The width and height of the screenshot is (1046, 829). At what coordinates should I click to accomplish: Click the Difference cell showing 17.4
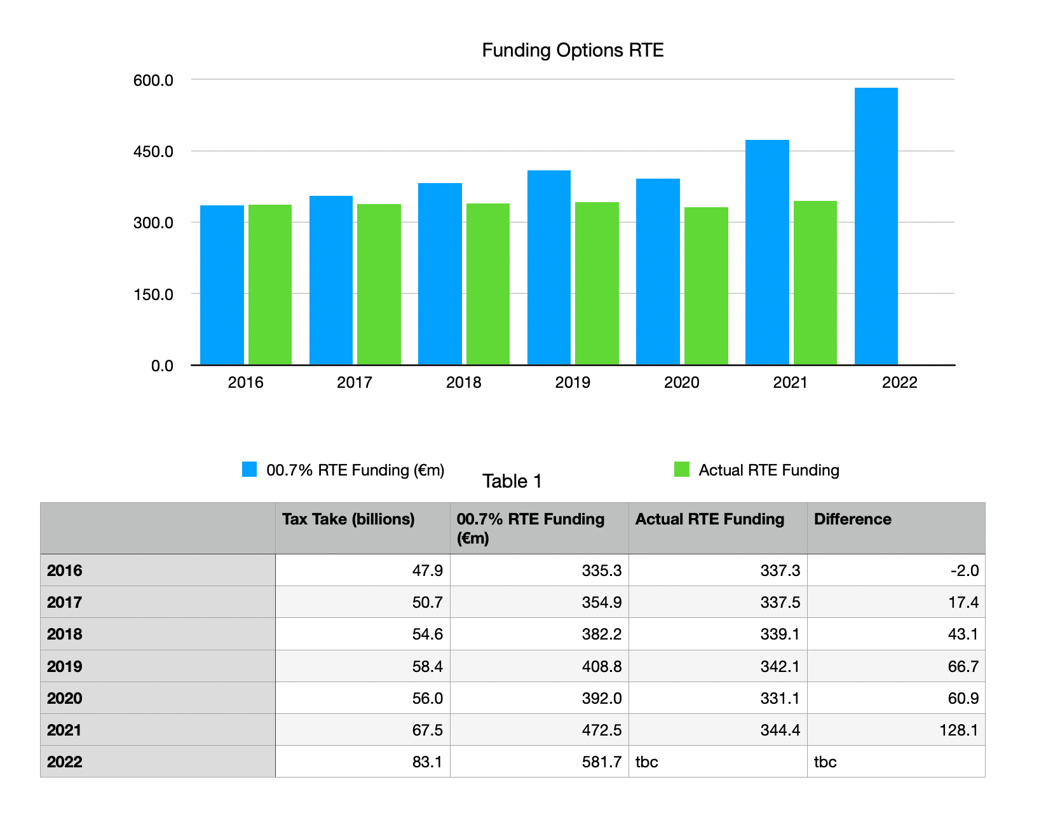[x=896, y=602]
